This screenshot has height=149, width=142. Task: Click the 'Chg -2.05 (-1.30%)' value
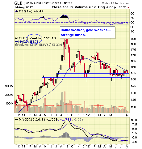pos(112,7)
